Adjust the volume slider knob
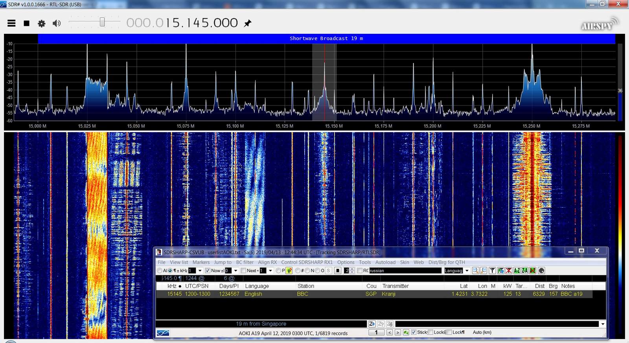 pyautogui.click(x=102, y=22)
